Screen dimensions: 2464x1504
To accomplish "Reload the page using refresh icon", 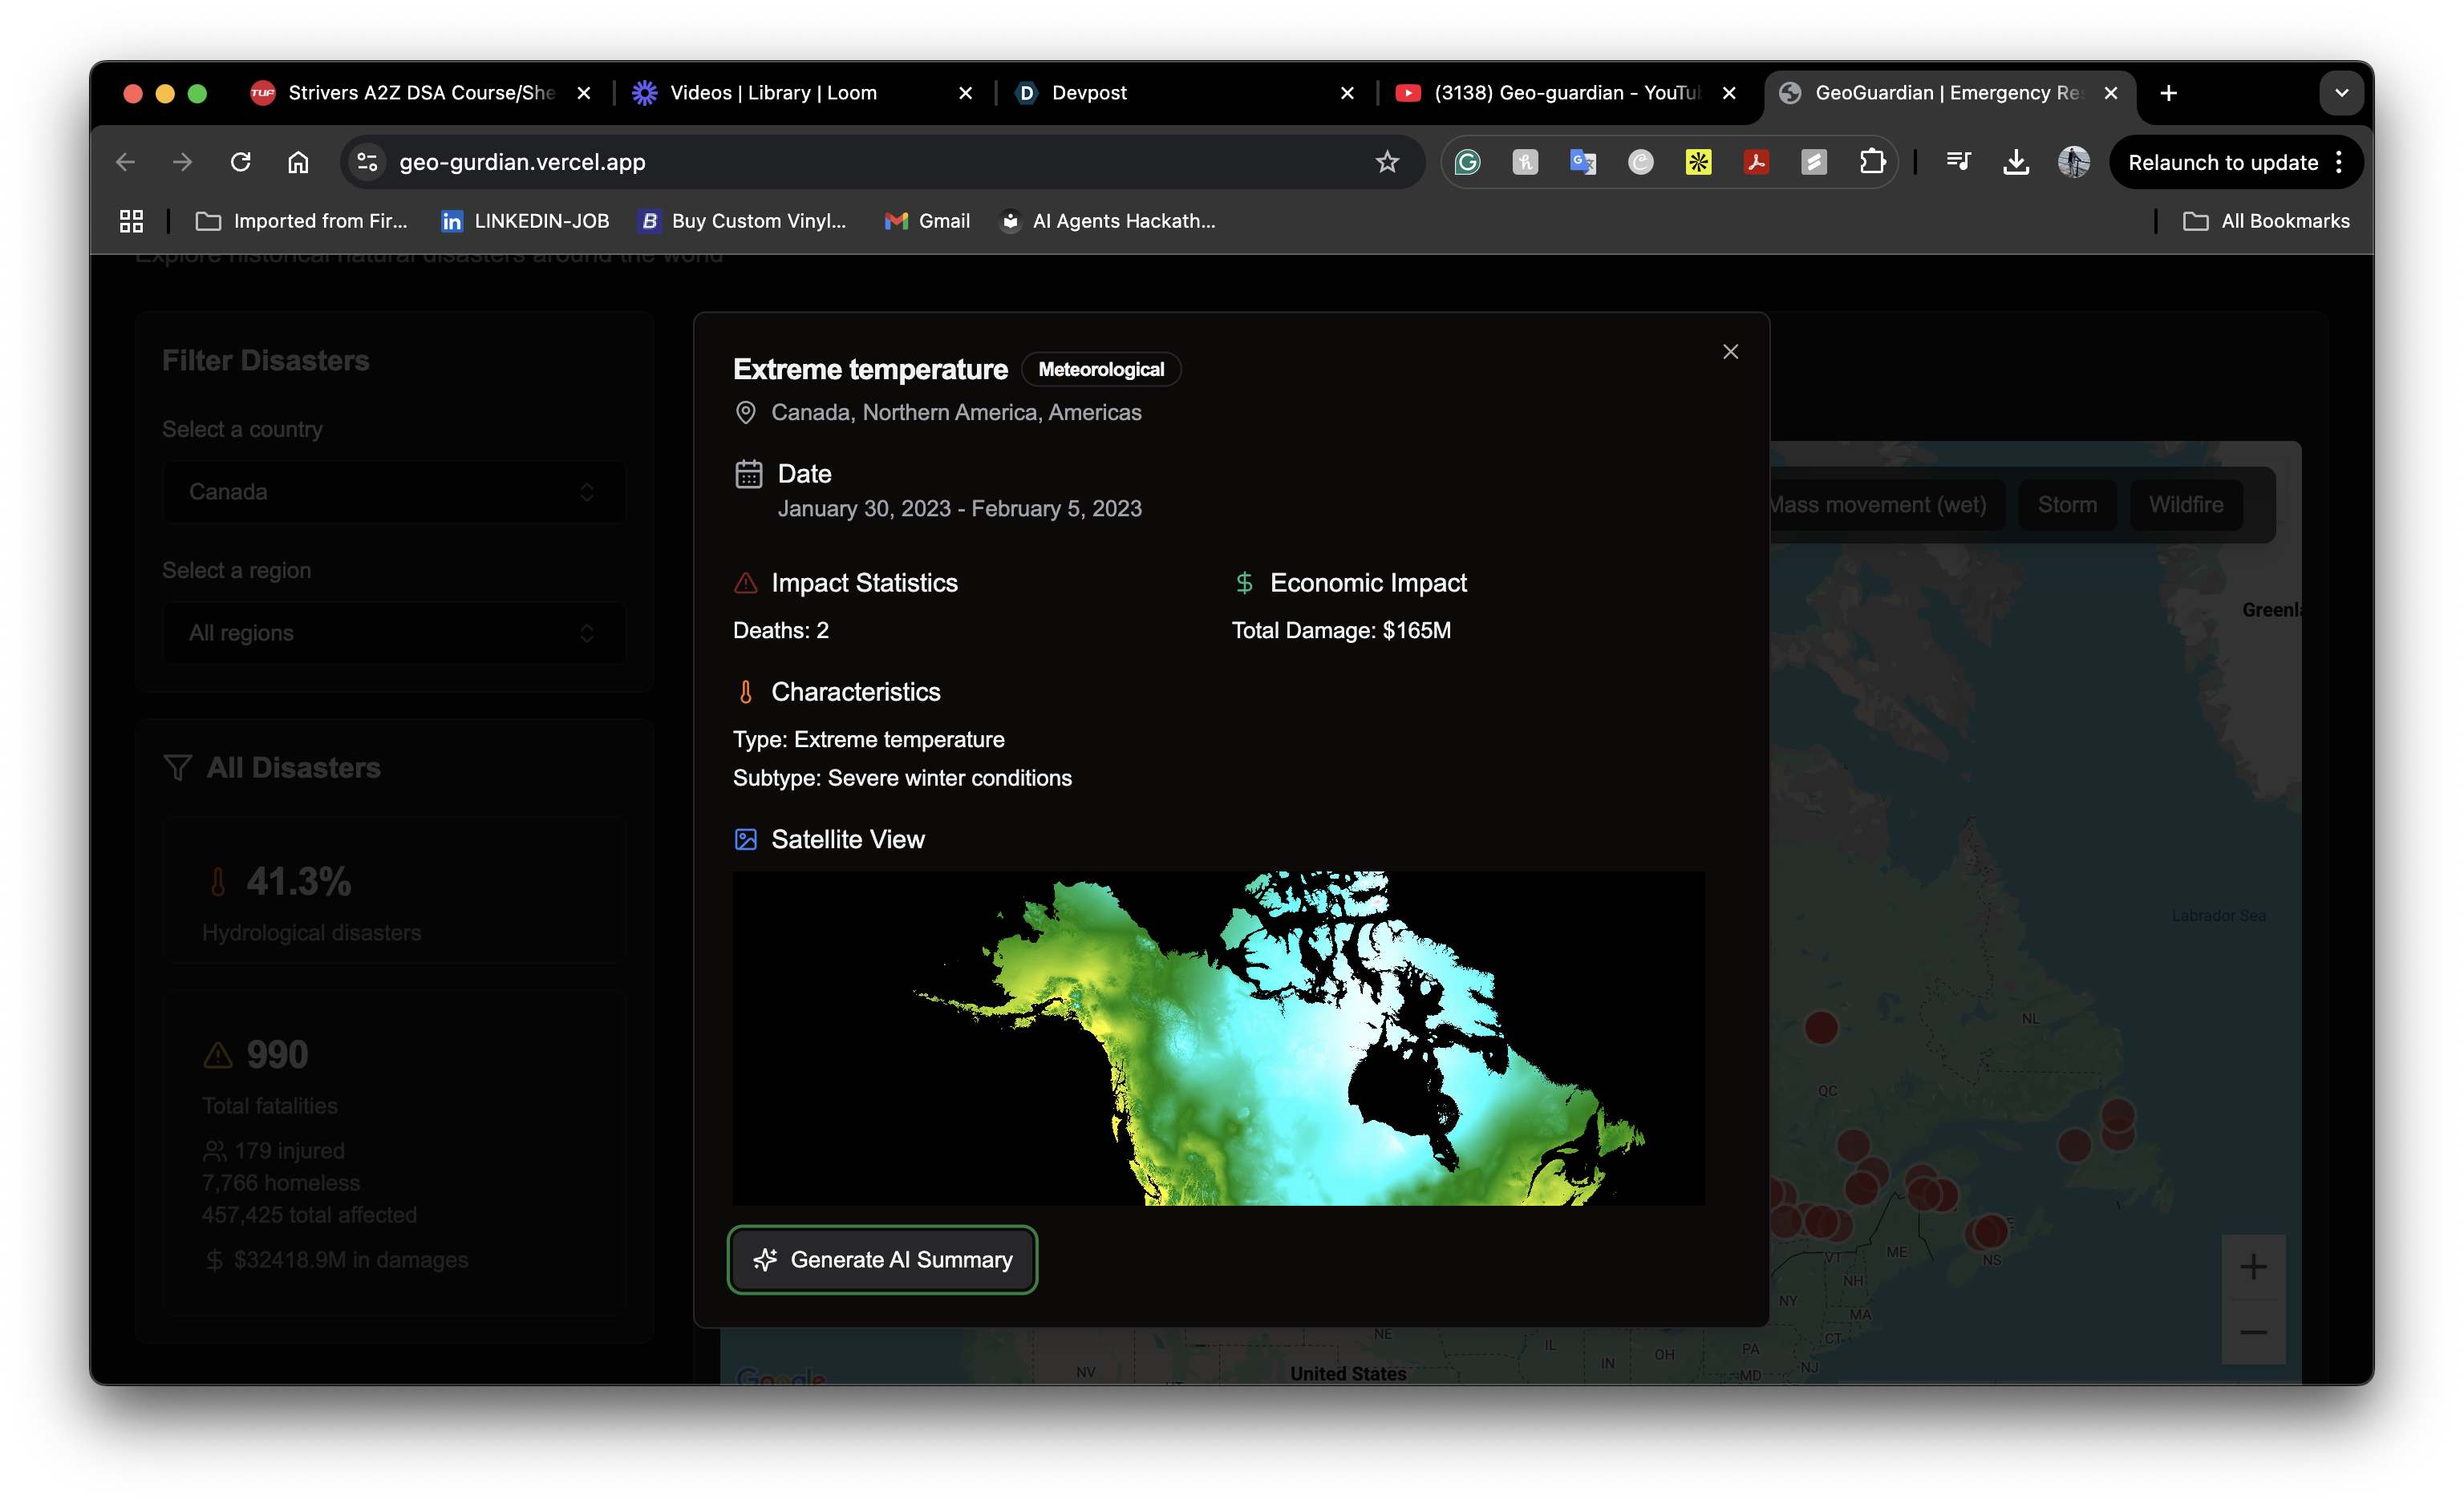I will point(240,162).
